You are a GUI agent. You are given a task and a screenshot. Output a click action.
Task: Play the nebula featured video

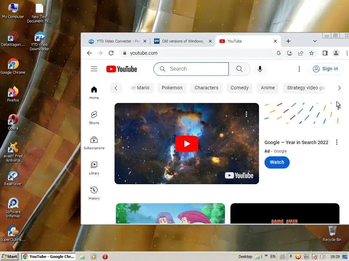point(186,144)
